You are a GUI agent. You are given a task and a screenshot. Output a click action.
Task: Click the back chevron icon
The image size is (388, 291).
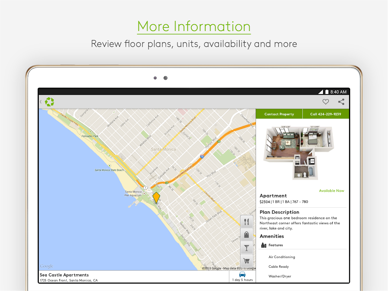pyautogui.click(x=41, y=102)
